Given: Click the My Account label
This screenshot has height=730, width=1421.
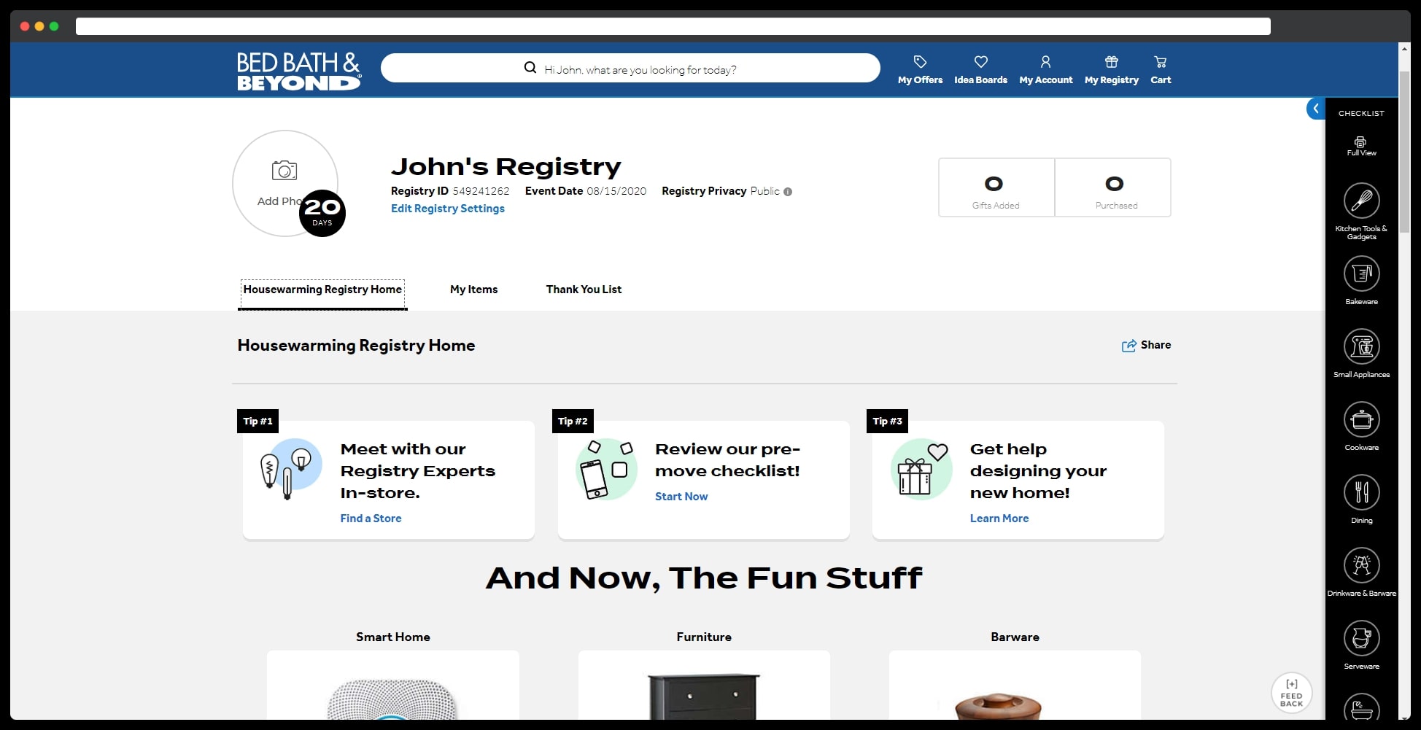Looking at the screenshot, I should (1045, 80).
